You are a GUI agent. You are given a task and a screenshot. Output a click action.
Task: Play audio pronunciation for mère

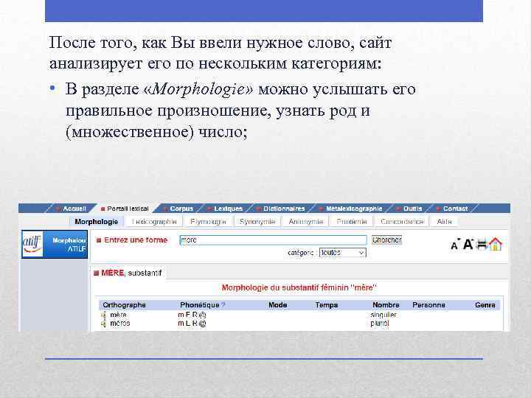104,315
